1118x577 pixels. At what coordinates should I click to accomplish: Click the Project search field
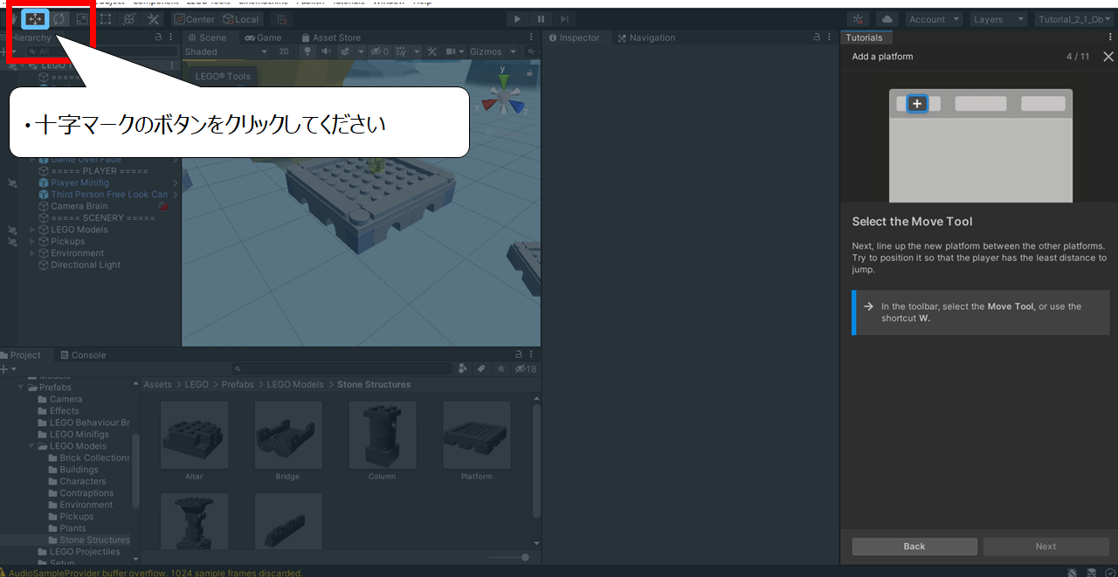(x=343, y=369)
